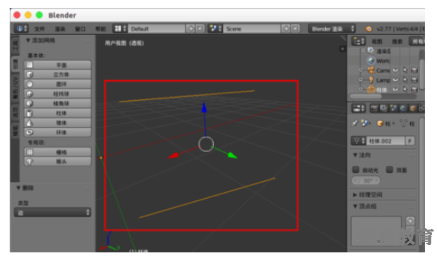Add a vertex group with plus icon
This screenshot has width=437, height=257.
coord(410,221)
